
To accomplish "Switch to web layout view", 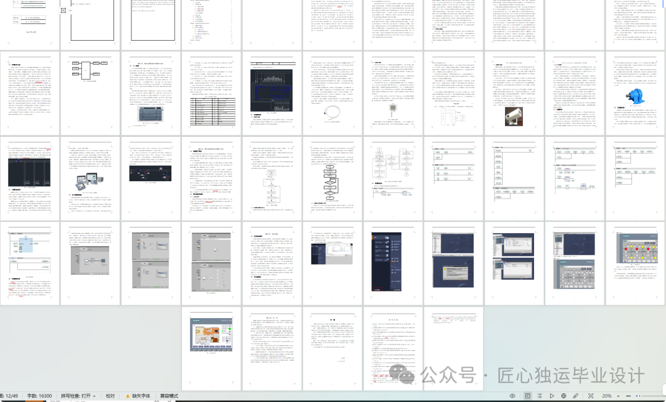I will 564,396.
